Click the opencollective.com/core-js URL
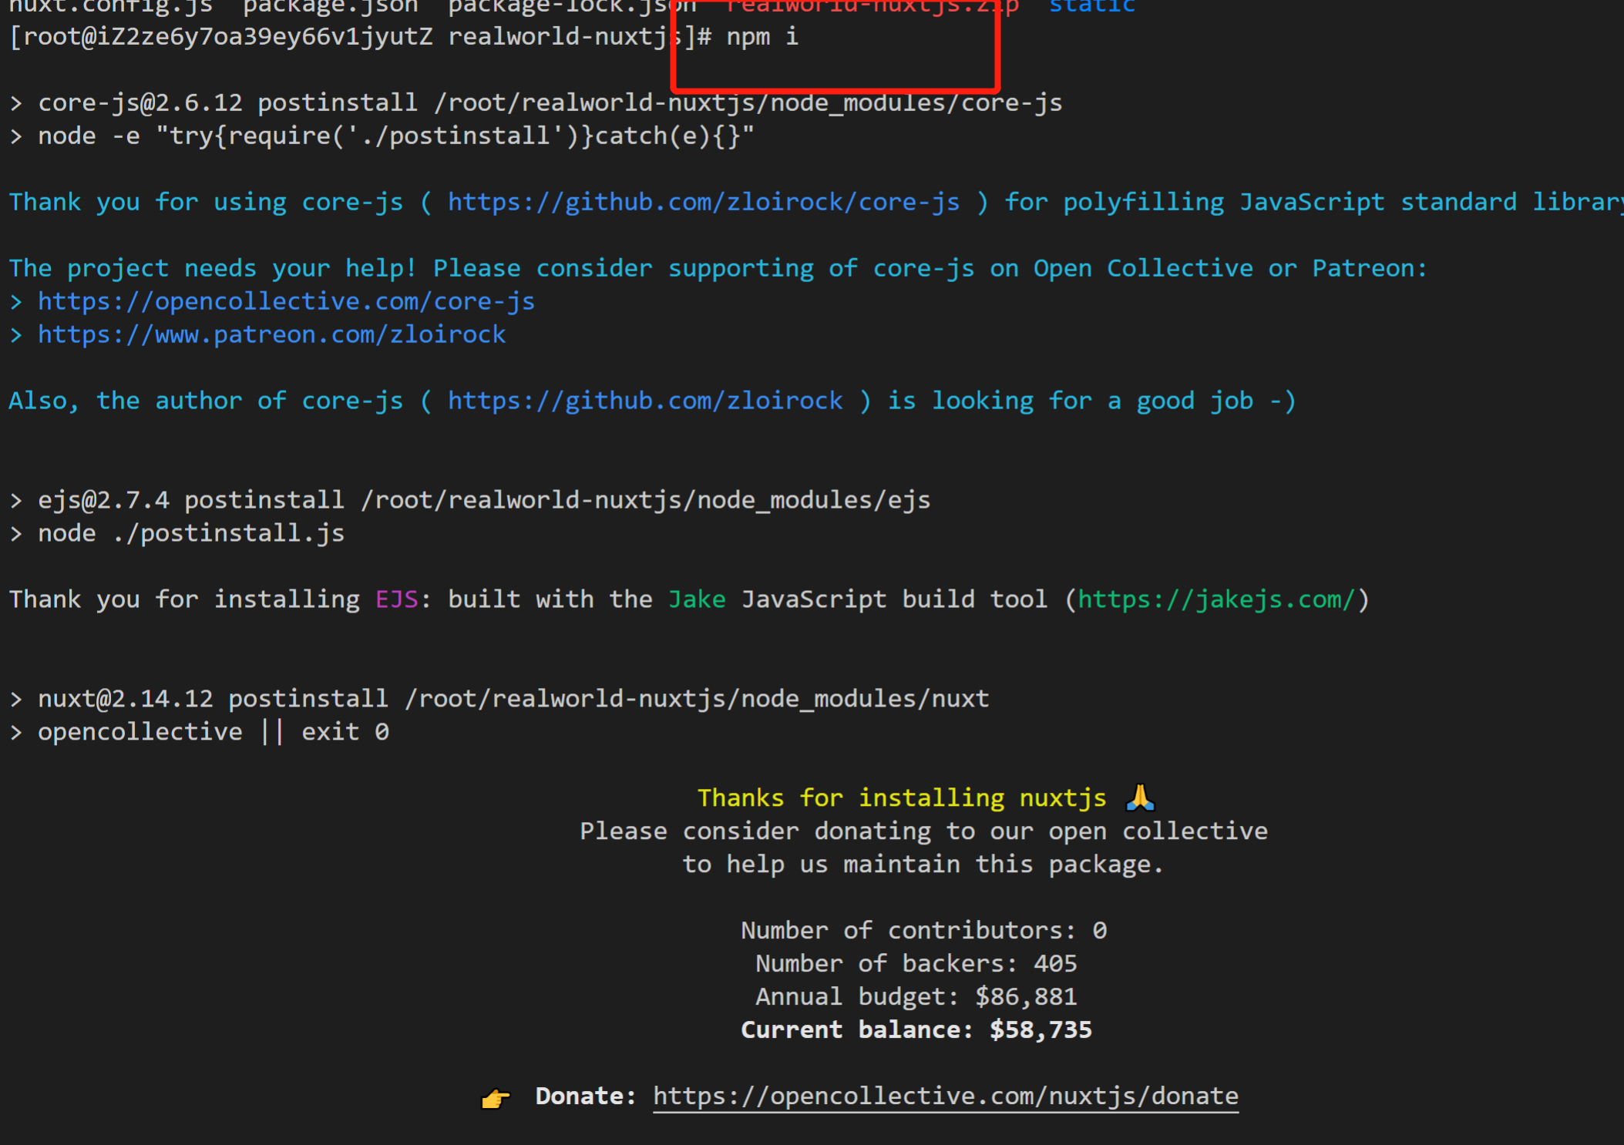Screen dimensions: 1624x1145 coord(286,301)
